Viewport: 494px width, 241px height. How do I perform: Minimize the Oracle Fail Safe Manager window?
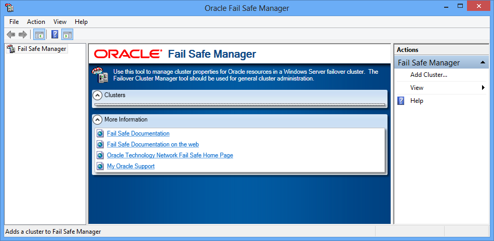pos(447,6)
